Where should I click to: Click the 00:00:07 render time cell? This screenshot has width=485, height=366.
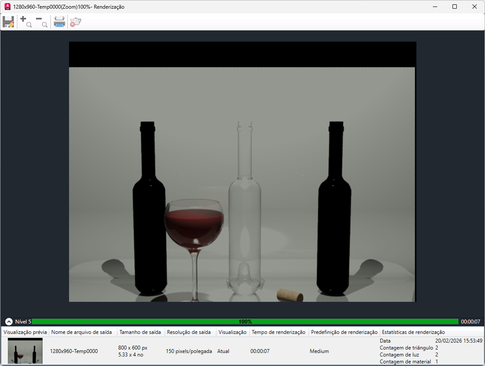coord(260,351)
